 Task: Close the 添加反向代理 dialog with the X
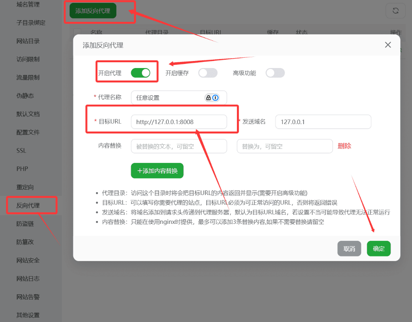click(388, 45)
